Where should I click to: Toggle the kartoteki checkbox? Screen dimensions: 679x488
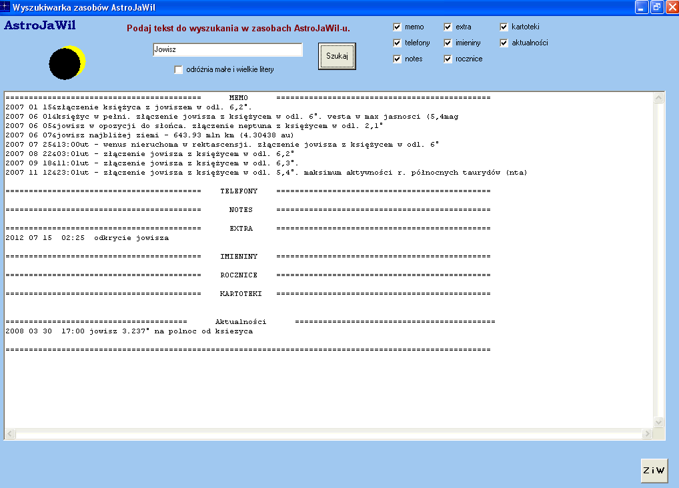pos(504,27)
